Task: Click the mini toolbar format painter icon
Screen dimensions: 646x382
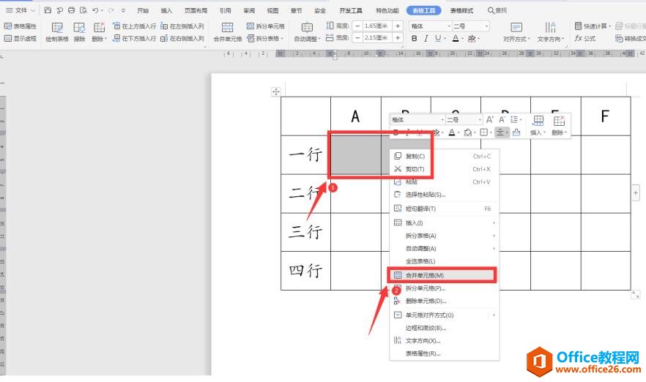Action: (516, 132)
